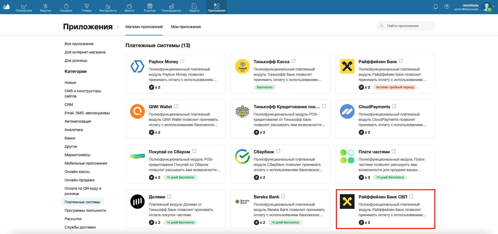498x234 pixels.
Task: Click the Tinkoff Bank yellow logo
Action: (242, 66)
